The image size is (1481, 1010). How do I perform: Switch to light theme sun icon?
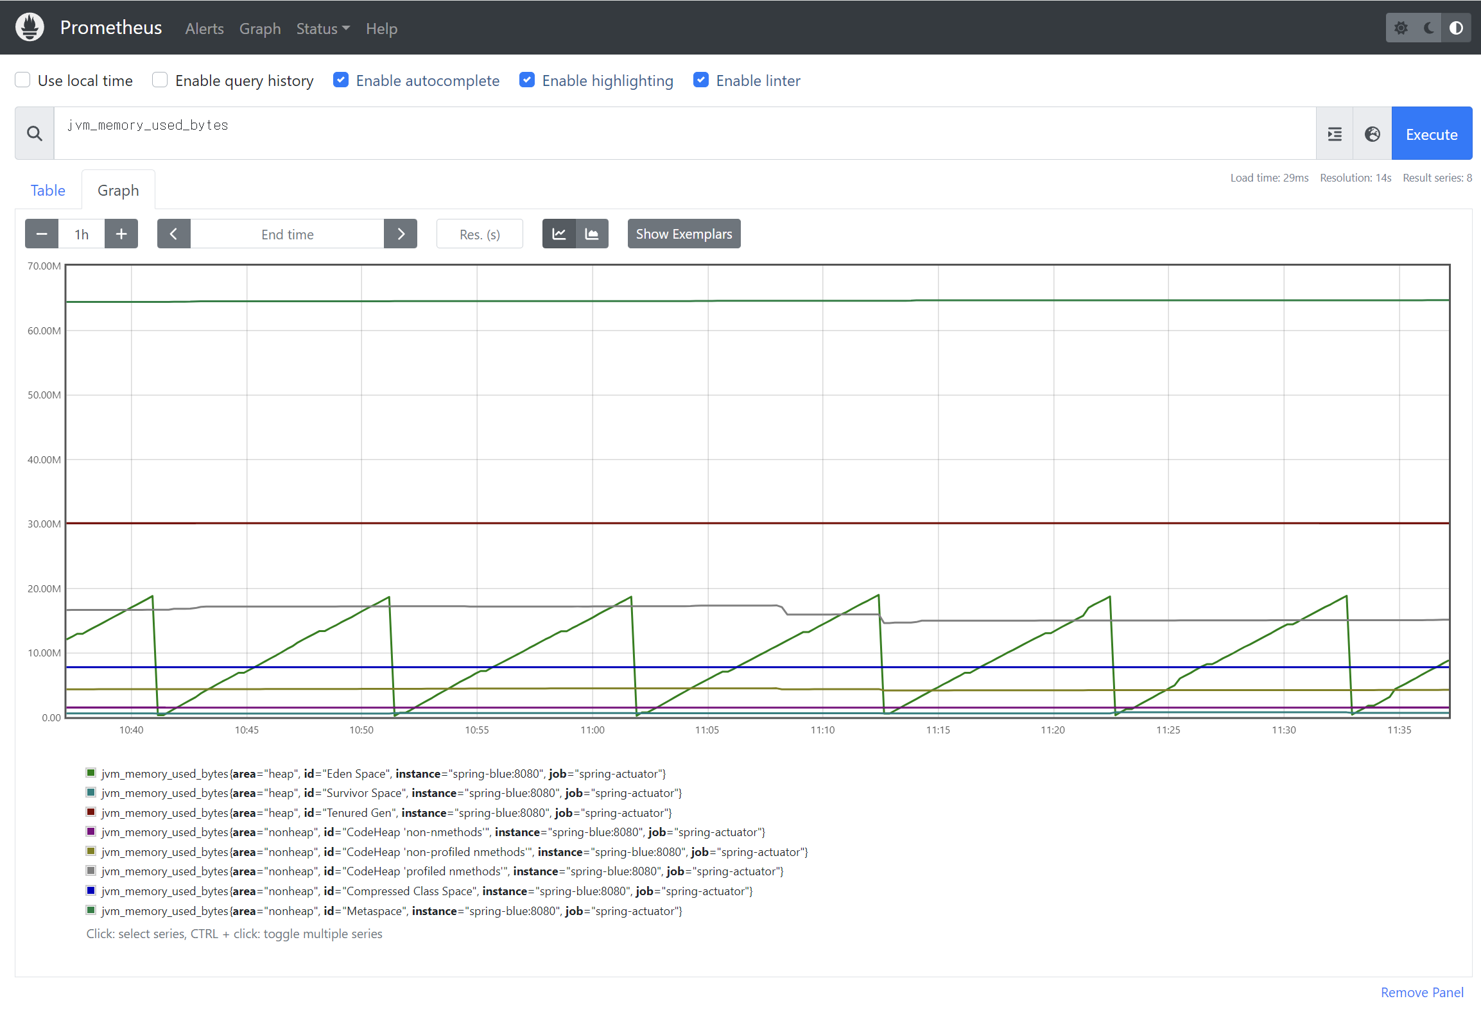(1401, 28)
